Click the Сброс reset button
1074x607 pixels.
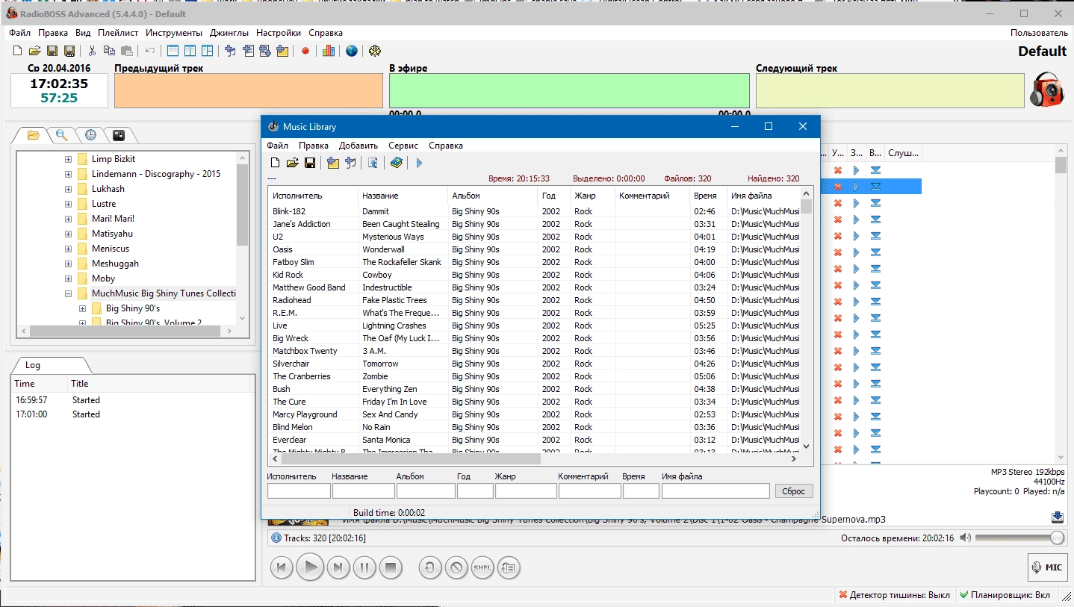coord(794,491)
